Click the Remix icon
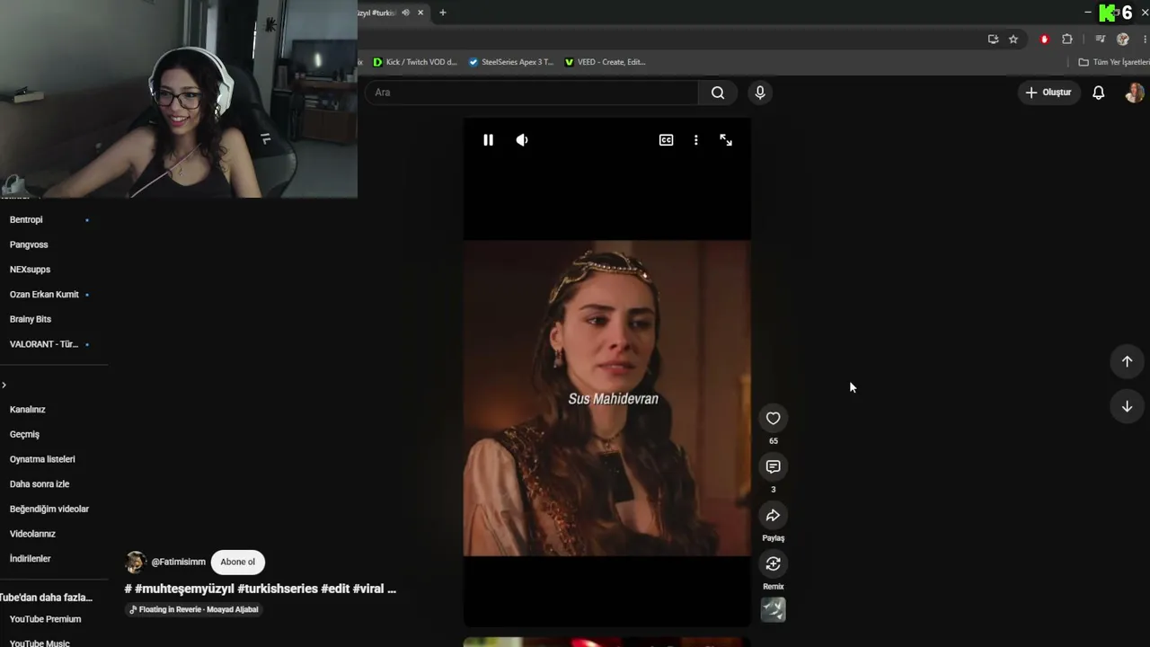The height and width of the screenshot is (647, 1150). click(x=773, y=563)
